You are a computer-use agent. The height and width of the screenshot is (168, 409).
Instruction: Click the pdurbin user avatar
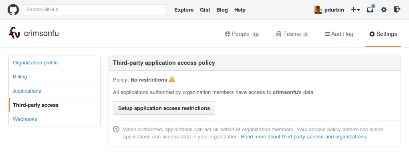click(318, 10)
